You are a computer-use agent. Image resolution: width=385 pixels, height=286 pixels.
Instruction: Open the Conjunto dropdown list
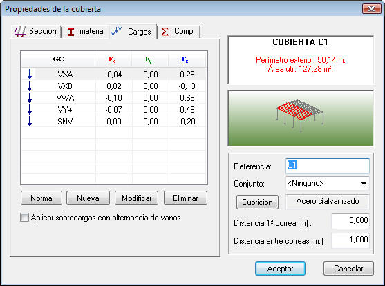click(364, 183)
